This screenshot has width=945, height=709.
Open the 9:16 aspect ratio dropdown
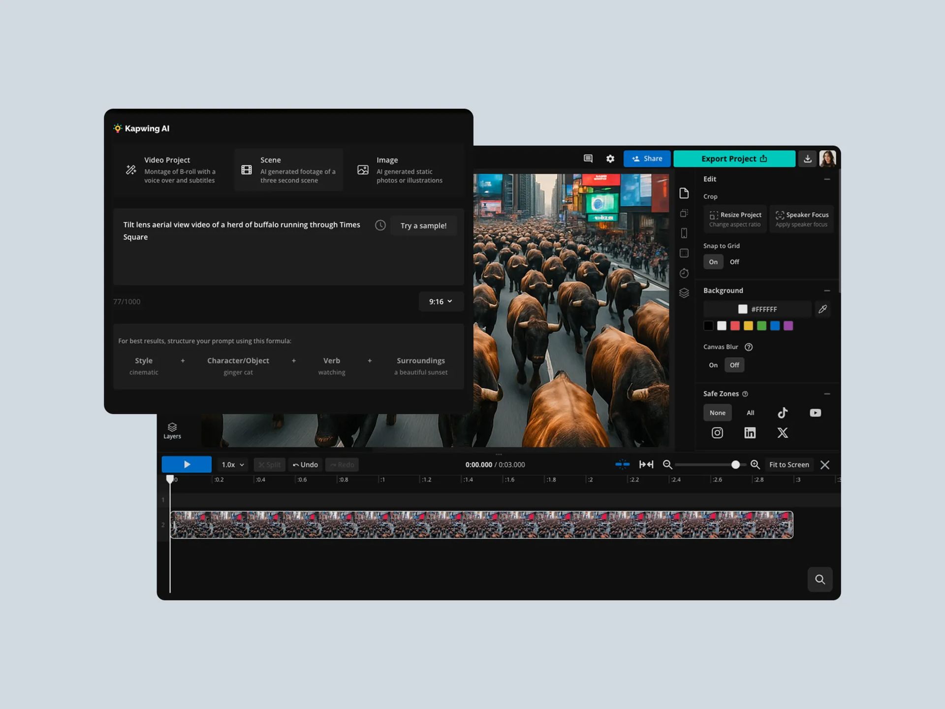[441, 301]
